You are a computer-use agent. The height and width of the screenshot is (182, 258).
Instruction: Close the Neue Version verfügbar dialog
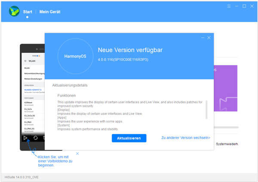(209, 38)
